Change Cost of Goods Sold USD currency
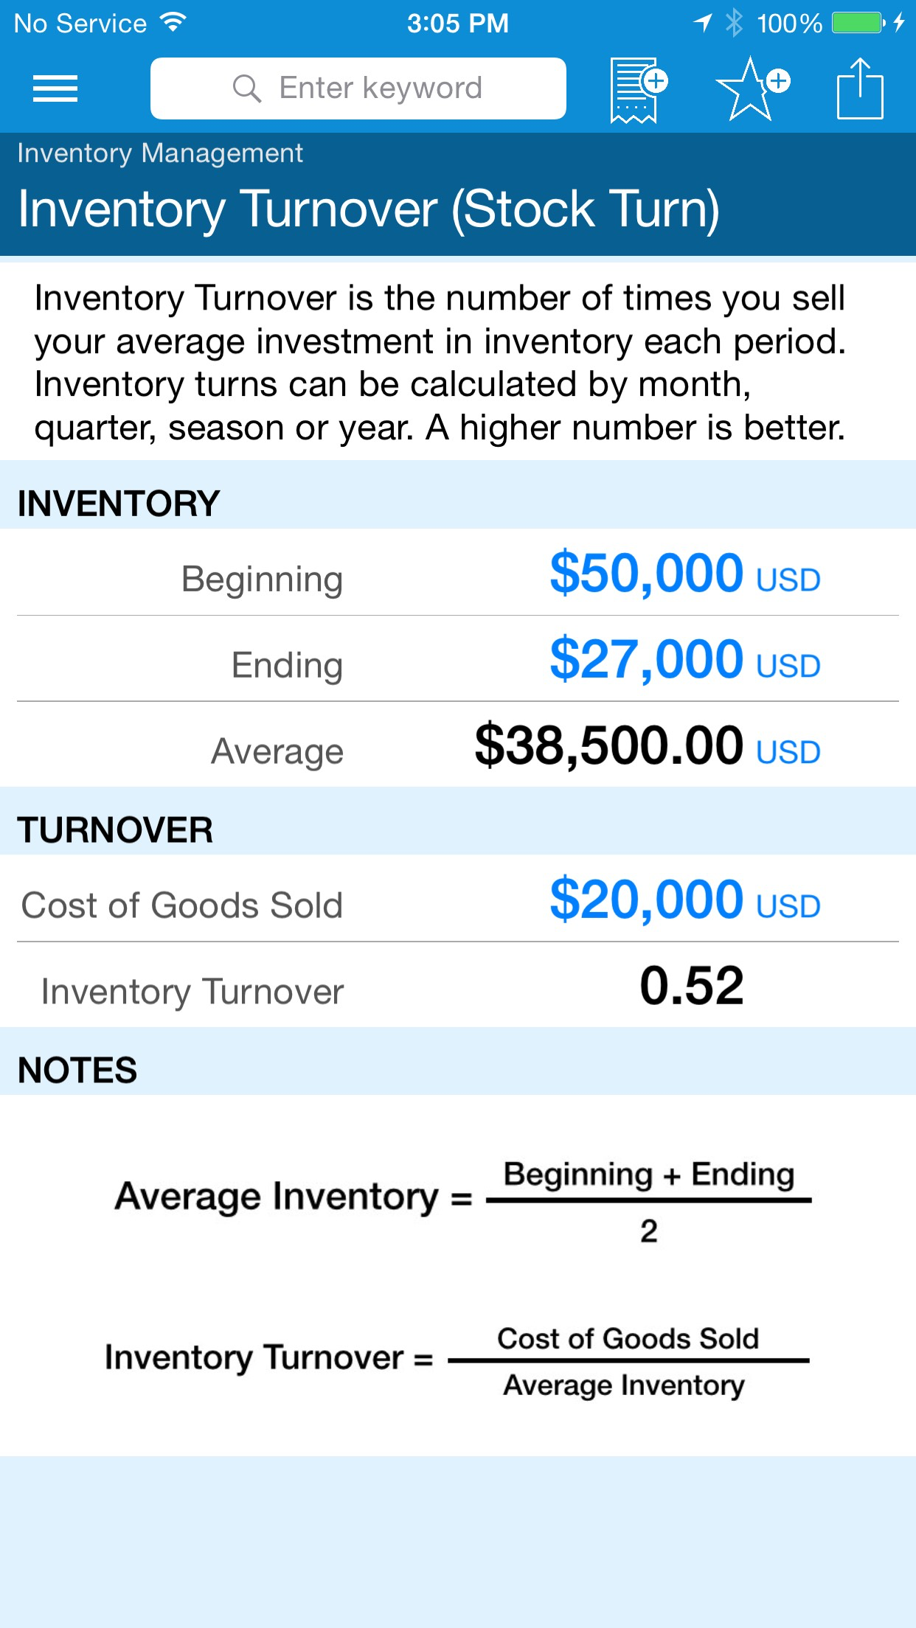 click(x=788, y=907)
